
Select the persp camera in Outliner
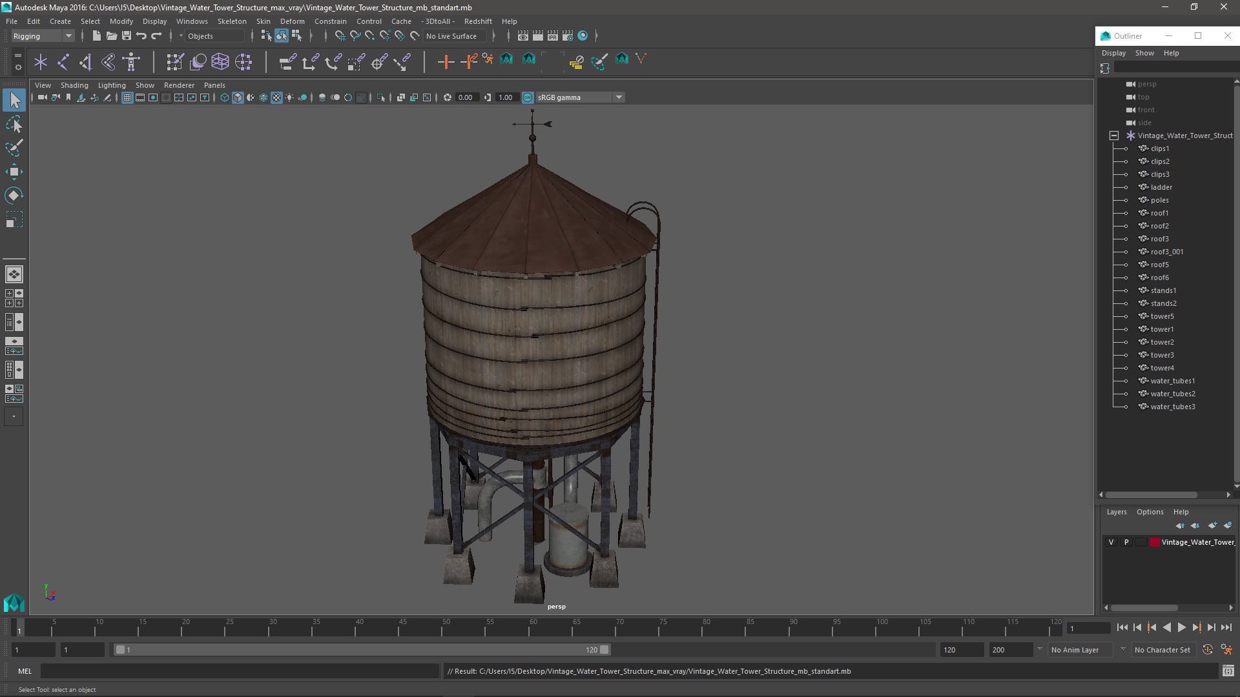1147,84
